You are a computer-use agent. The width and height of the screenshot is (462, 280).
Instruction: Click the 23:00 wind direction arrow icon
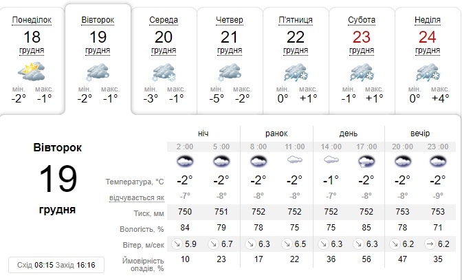point(430,244)
